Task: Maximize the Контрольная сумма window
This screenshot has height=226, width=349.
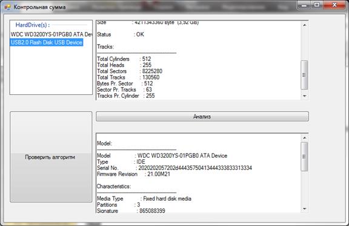Action: click(x=317, y=5)
